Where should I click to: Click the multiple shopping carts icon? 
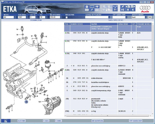[115, 7]
